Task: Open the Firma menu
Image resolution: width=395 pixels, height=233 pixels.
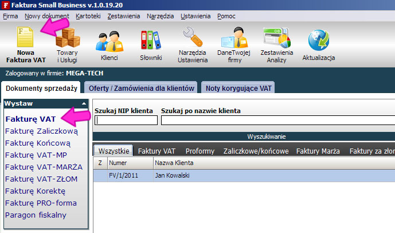Action: point(10,17)
